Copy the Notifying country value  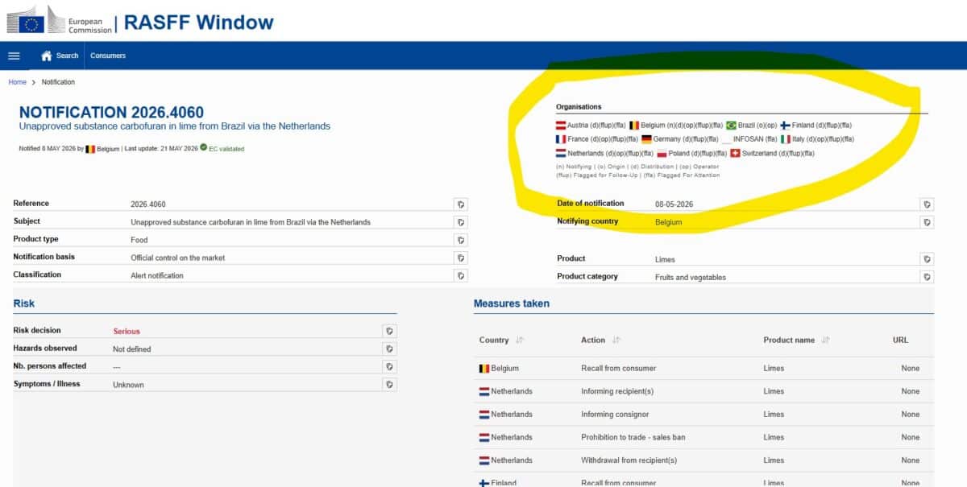(x=928, y=222)
